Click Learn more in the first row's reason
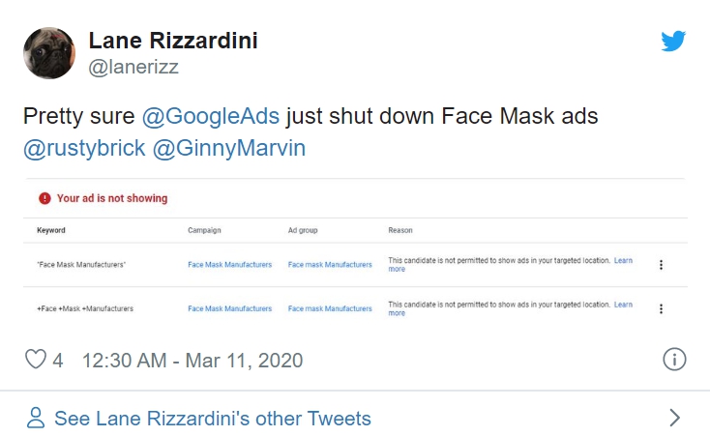The height and width of the screenshot is (436, 710). pyautogui.click(x=623, y=261)
